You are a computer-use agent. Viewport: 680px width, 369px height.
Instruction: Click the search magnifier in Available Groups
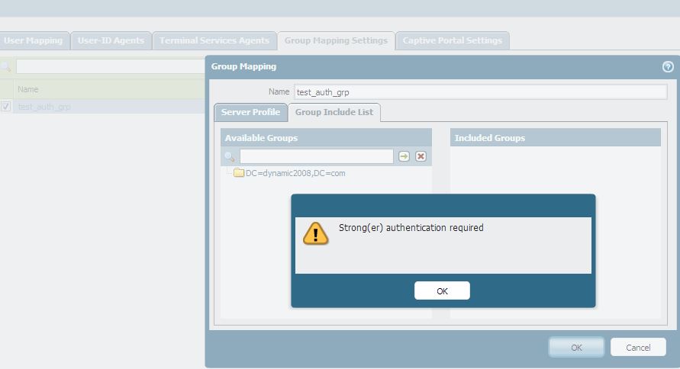pyautogui.click(x=230, y=157)
